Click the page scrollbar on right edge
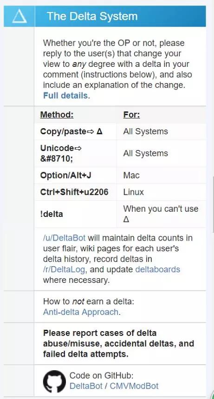Viewport: 214px width, 399px height. coord(213,203)
